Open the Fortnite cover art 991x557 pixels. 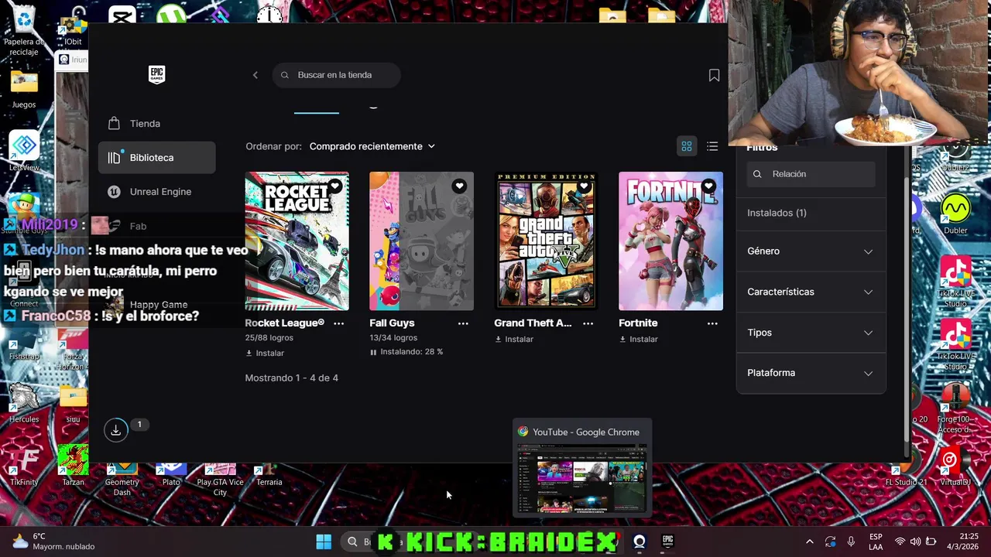[x=671, y=241]
